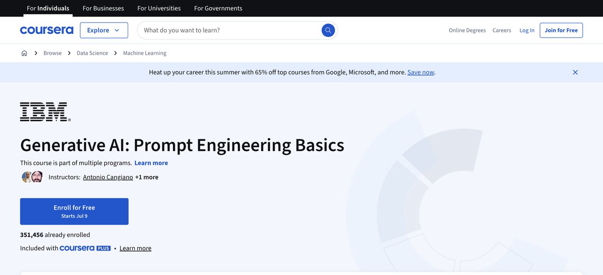
Task: Open the Explore dropdown
Action: (104, 30)
